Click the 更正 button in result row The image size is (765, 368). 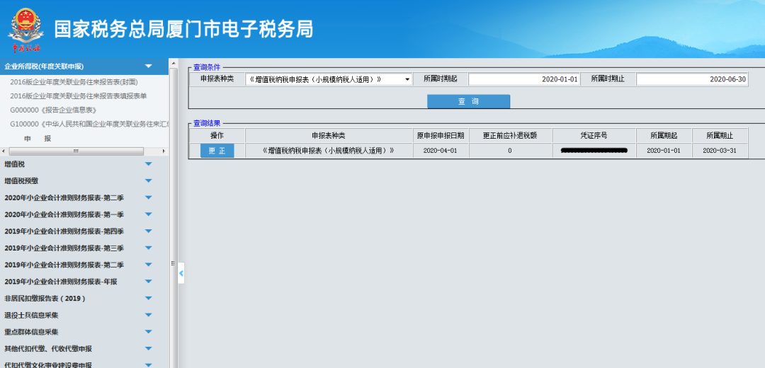pos(217,151)
